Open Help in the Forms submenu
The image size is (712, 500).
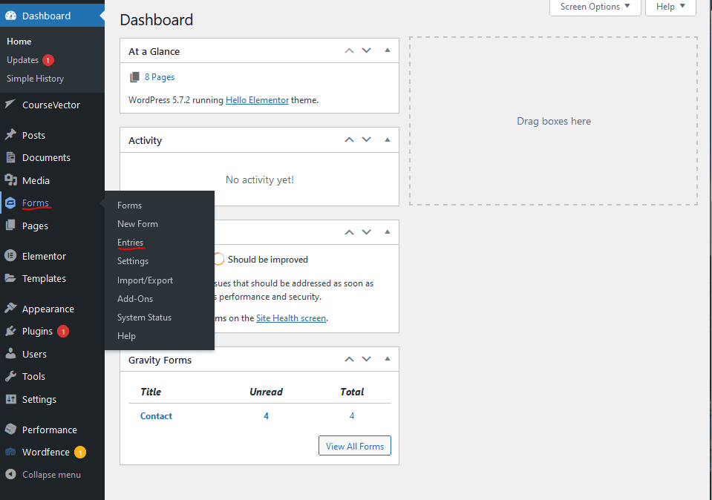(x=126, y=336)
